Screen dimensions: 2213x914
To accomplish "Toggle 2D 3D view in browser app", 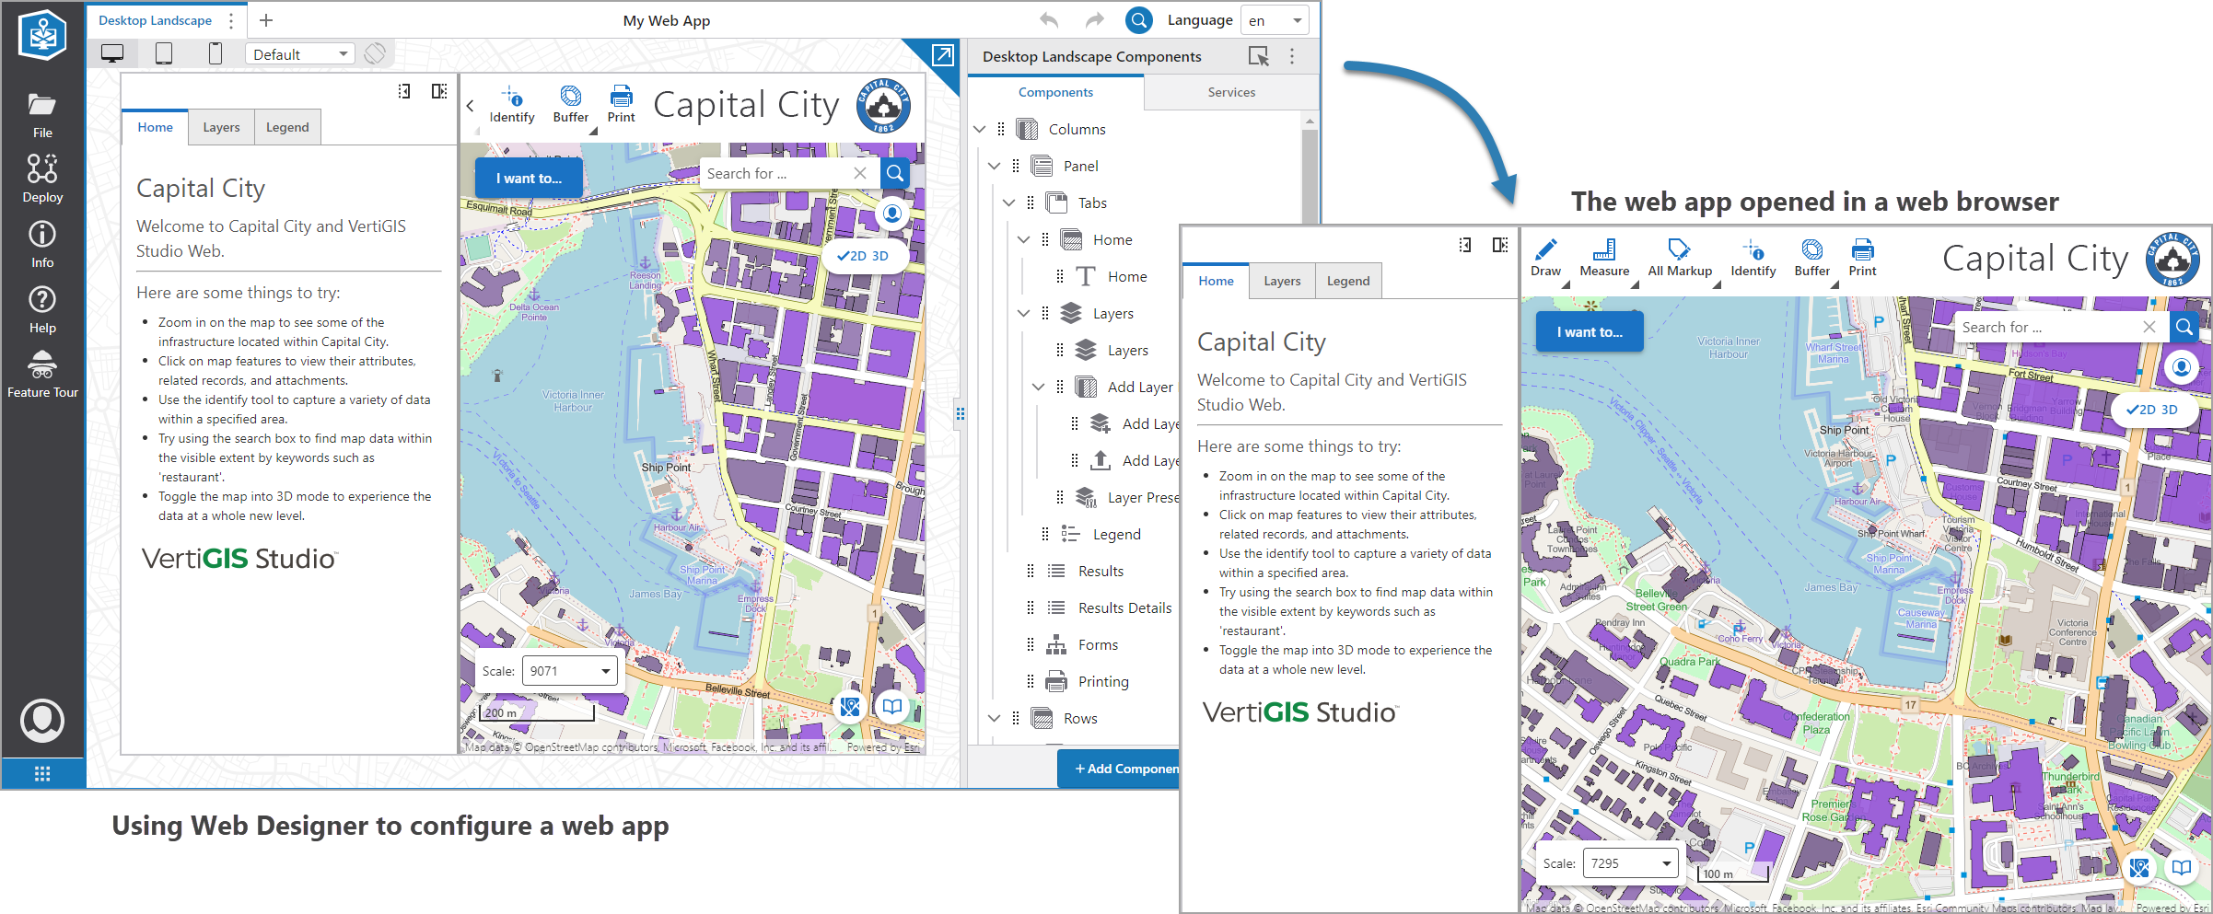I will pos(2152,410).
